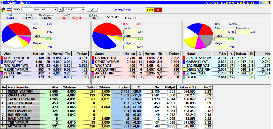The image size is (273, 129).
Task: Sort bottom table by Alim header
Action: [50, 87]
